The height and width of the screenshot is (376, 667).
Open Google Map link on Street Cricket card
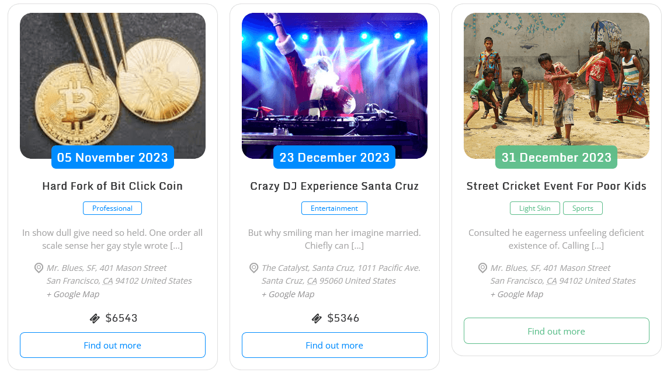click(517, 294)
